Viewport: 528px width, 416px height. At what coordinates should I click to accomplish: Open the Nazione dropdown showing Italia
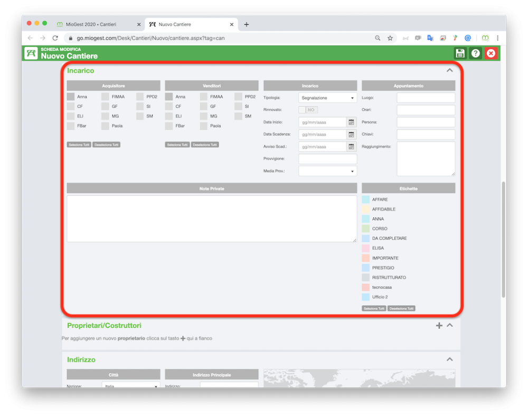point(131,384)
